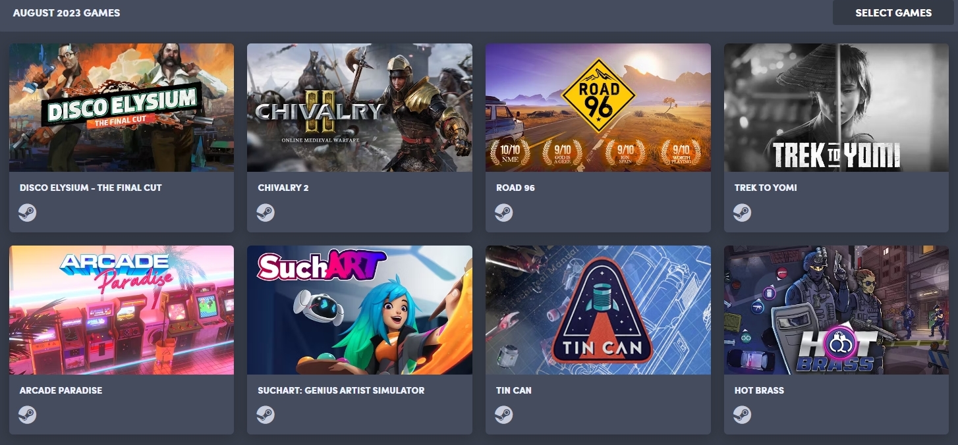
Task: Click Steam icon under Trek to Yomi
Action: click(743, 213)
